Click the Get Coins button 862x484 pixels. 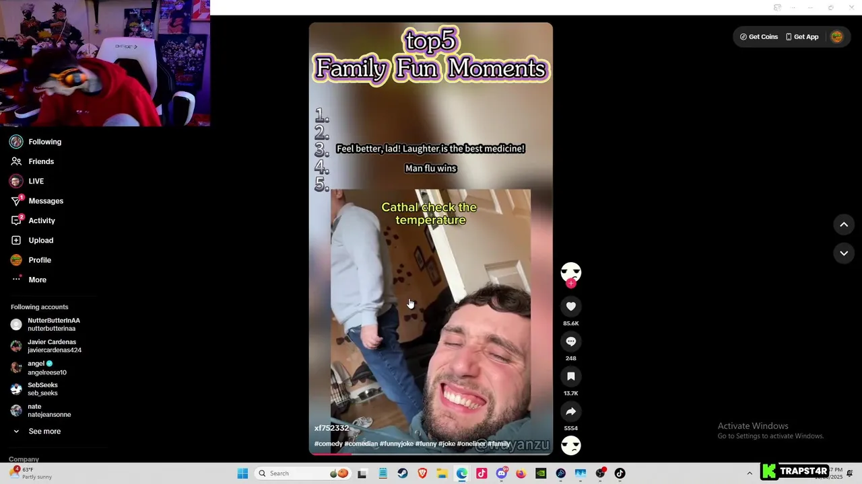click(759, 37)
